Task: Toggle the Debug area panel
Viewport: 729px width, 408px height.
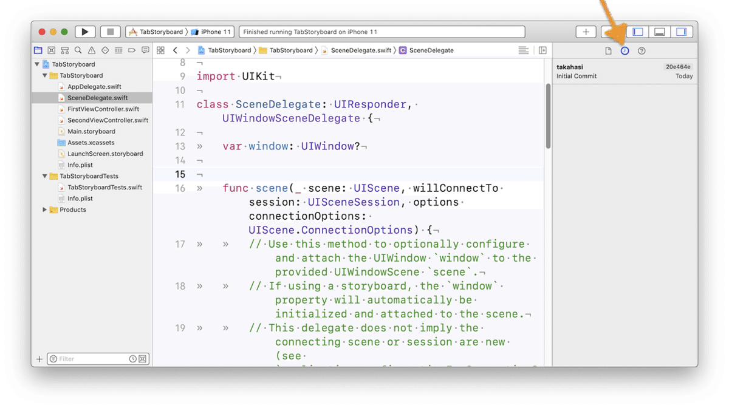Action: point(660,32)
